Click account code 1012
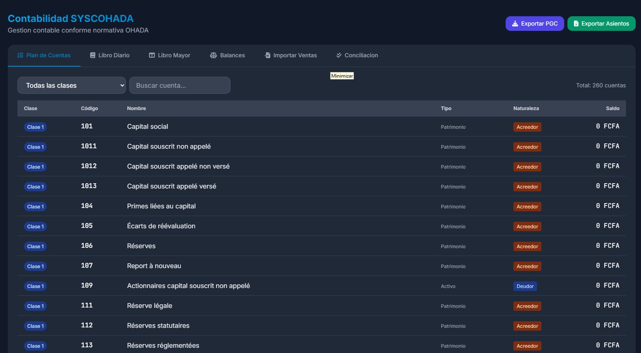This screenshot has height=353, width=641. [x=89, y=166]
